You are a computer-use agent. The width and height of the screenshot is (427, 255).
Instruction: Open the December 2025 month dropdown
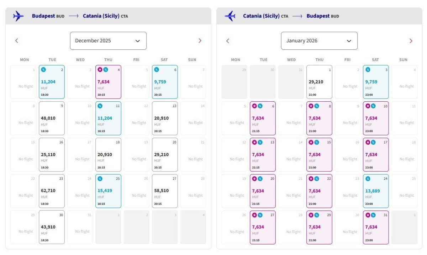[x=108, y=41]
